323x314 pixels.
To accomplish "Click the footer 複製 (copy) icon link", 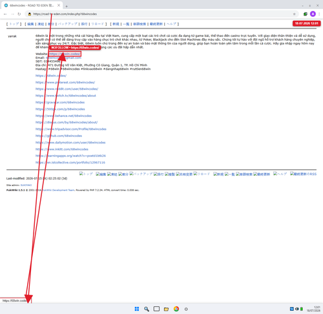I will [170, 174].
